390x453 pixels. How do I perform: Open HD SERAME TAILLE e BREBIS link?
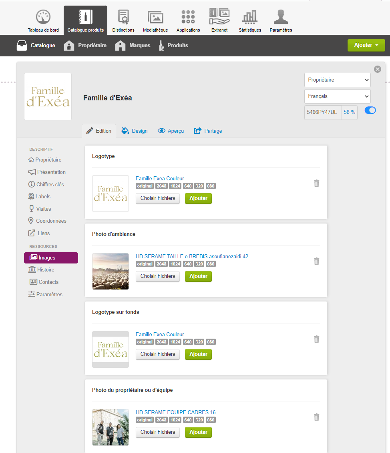click(x=192, y=257)
